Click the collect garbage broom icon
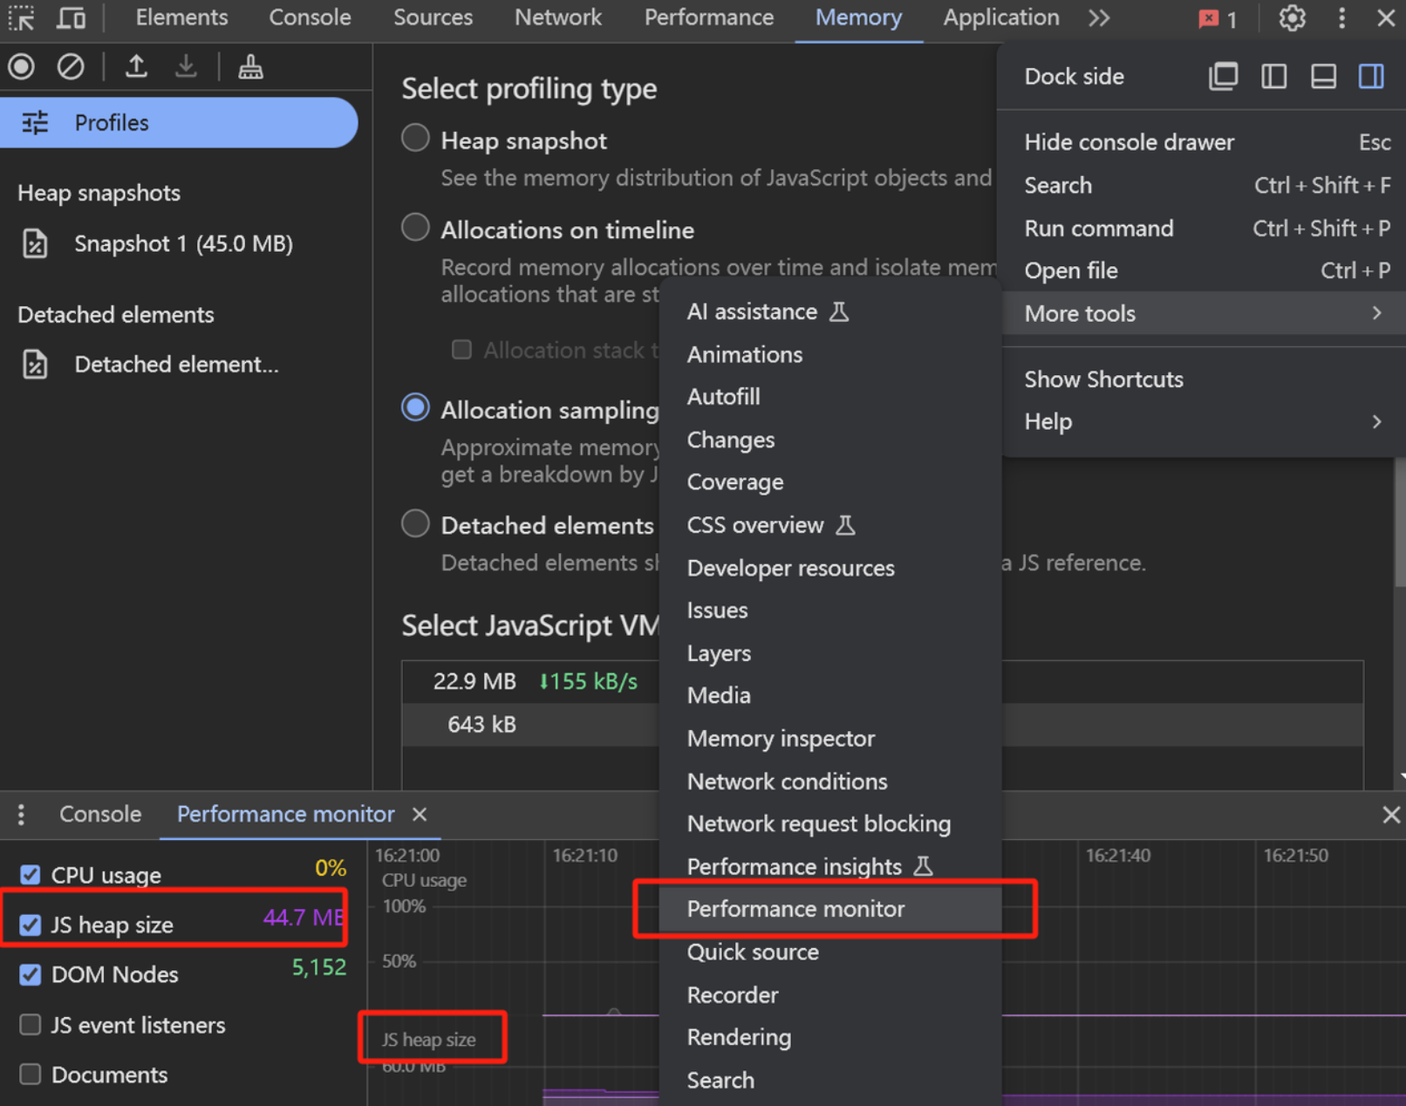1406x1106 pixels. [x=251, y=66]
